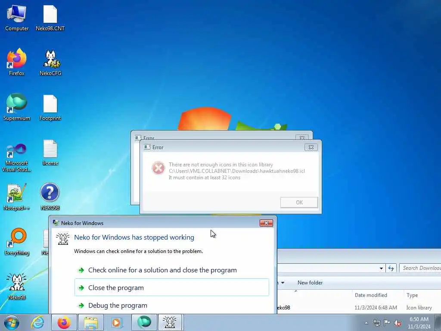This screenshot has width=441, height=331.
Task: Close the front Error dialog
Action: pyautogui.click(x=311, y=147)
